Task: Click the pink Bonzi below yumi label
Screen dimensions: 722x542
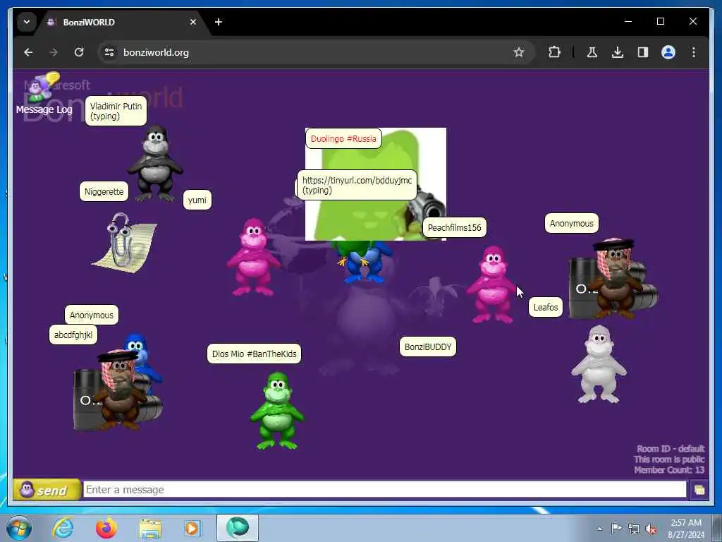Action: tap(253, 257)
